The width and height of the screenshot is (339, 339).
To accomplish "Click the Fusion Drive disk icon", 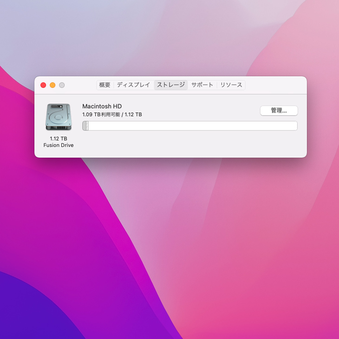I will [x=59, y=117].
